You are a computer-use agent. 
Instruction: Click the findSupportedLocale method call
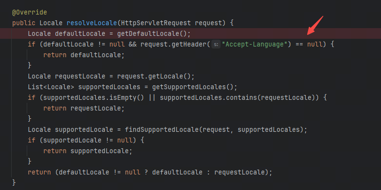click(x=161, y=130)
